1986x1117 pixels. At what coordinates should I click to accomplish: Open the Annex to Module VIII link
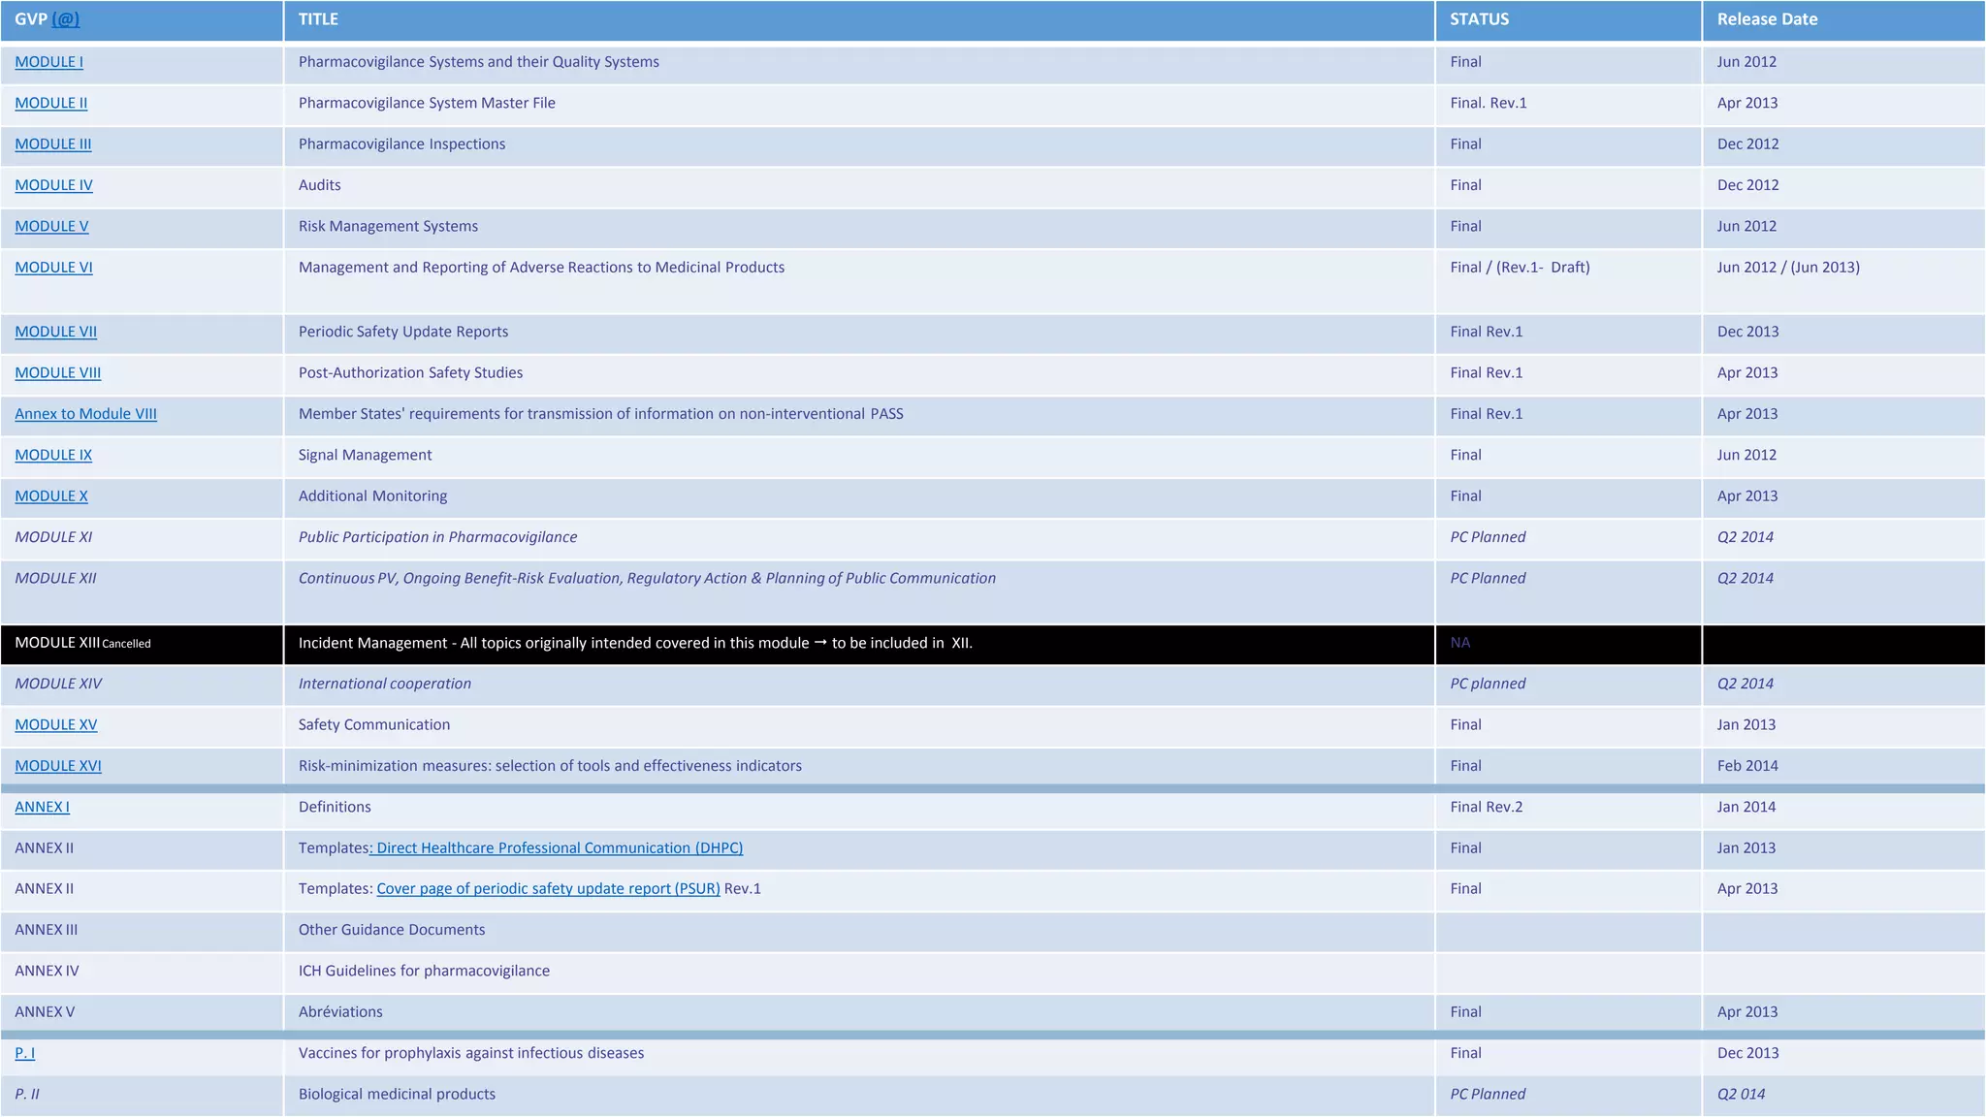(x=86, y=414)
